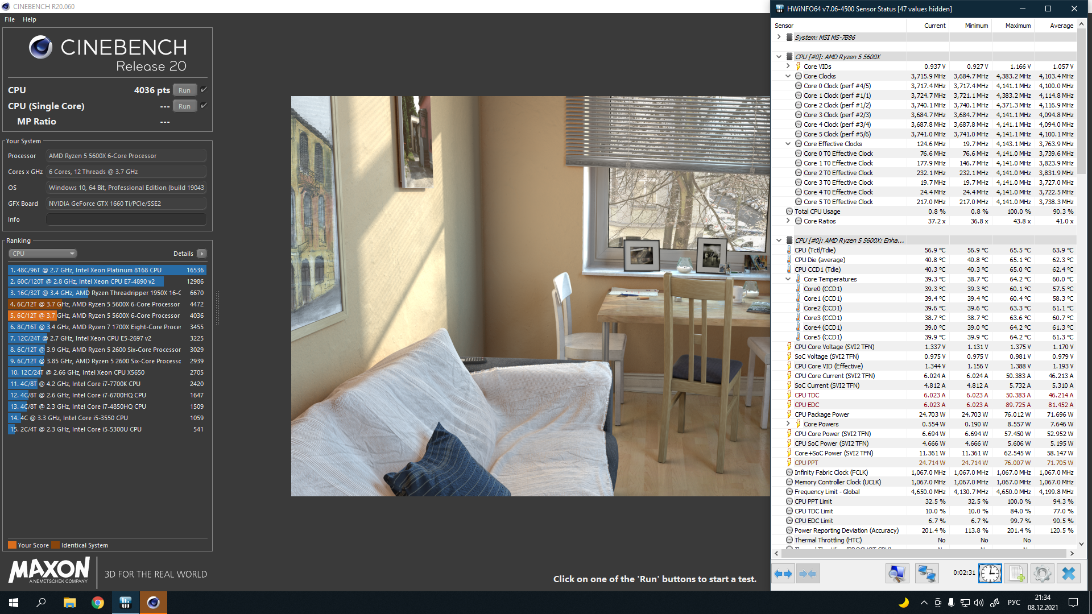Click the ranking Details arrow button
The image size is (1092, 614).
[x=202, y=254]
